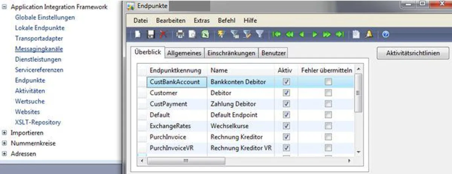This screenshot has height=174, width=452.
Task: Enable Fehler übermitteln for Customer
Action: (329, 93)
